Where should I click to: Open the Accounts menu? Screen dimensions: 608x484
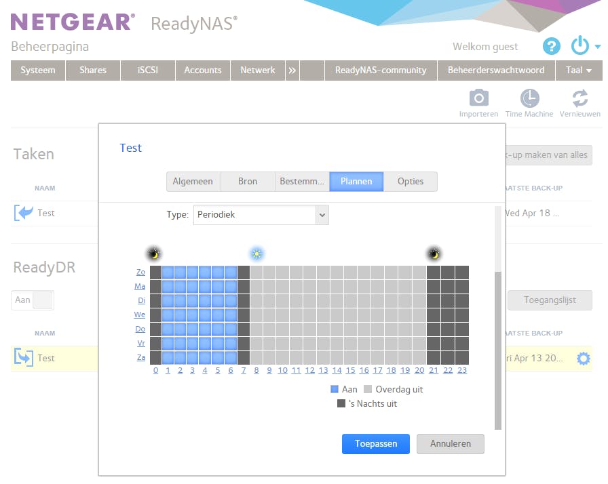coord(203,70)
